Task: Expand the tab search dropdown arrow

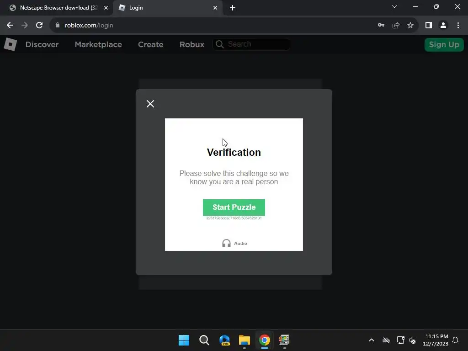Action: [394, 6]
